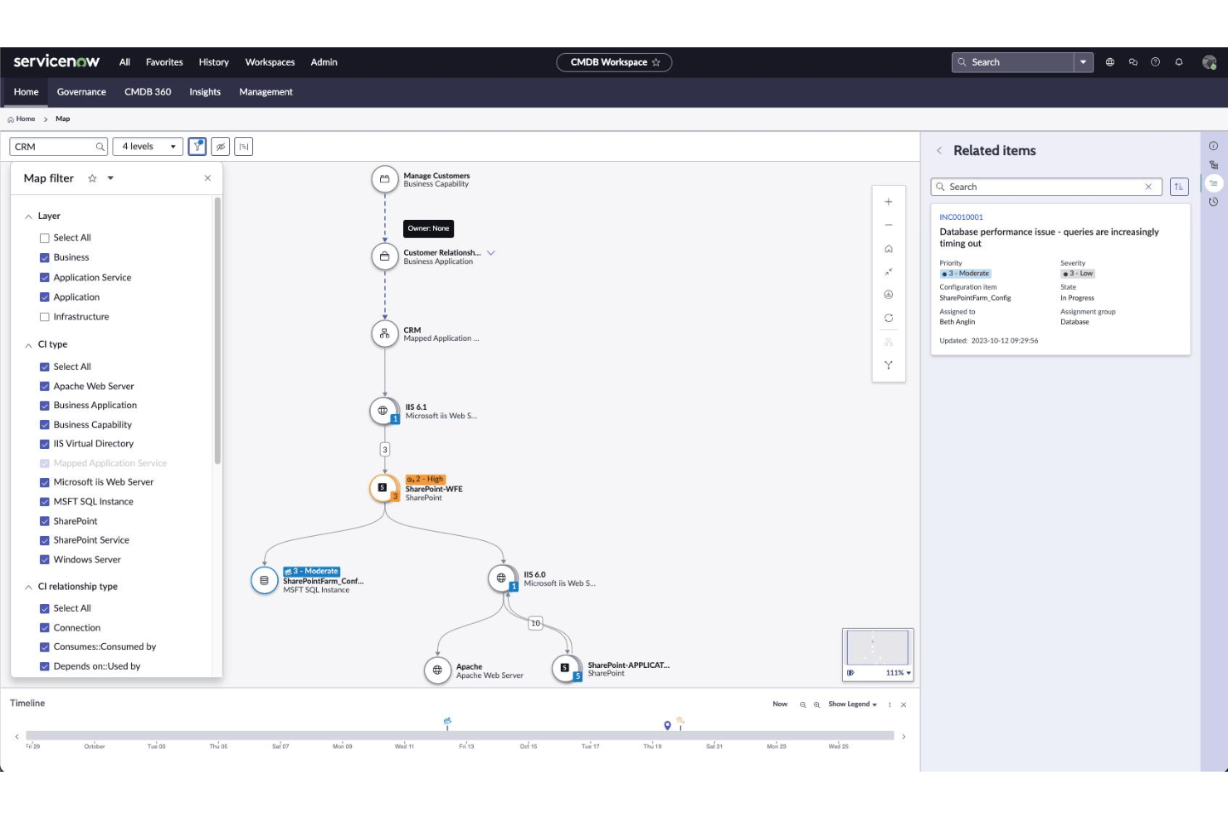Click the map filter funnel icon
Viewport: 1228px width, 819px height.
coord(197,147)
